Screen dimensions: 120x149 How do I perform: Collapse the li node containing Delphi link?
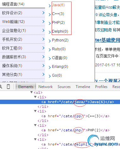(35, 139)
